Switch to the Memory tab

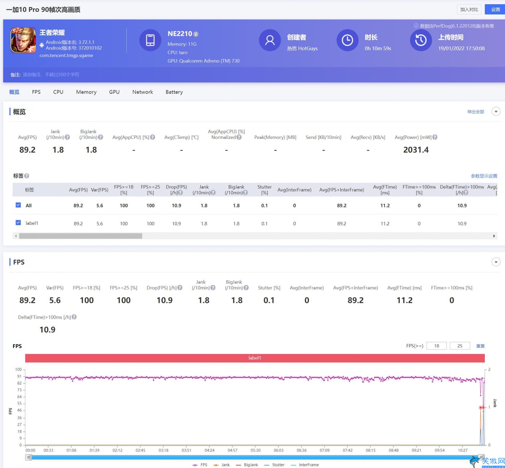click(86, 92)
